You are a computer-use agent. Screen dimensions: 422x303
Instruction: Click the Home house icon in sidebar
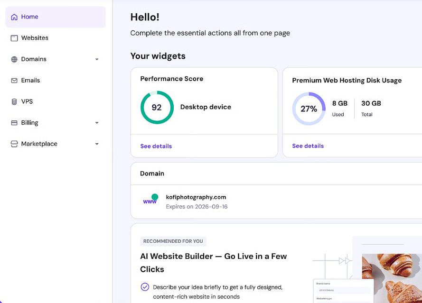[x=14, y=17]
